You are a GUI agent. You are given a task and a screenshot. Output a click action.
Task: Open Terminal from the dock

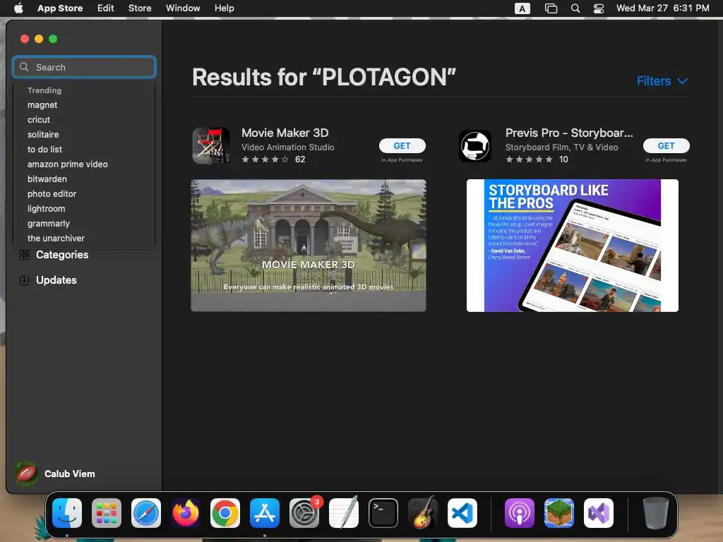tap(383, 513)
